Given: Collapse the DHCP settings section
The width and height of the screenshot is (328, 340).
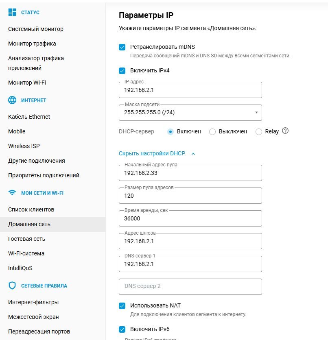Looking at the screenshot, I should 157,154.
